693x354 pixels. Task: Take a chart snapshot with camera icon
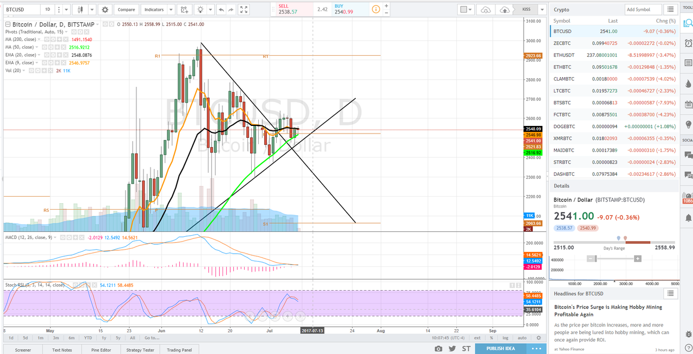click(x=439, y=349)
